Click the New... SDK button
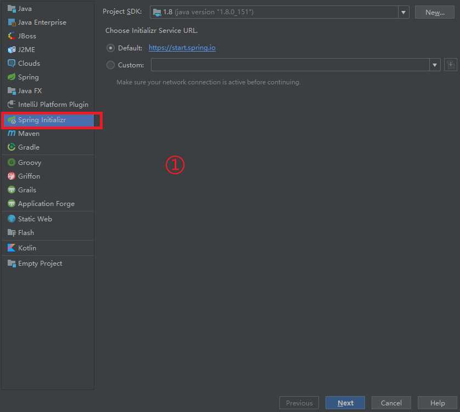 click(x=435, y=12)
